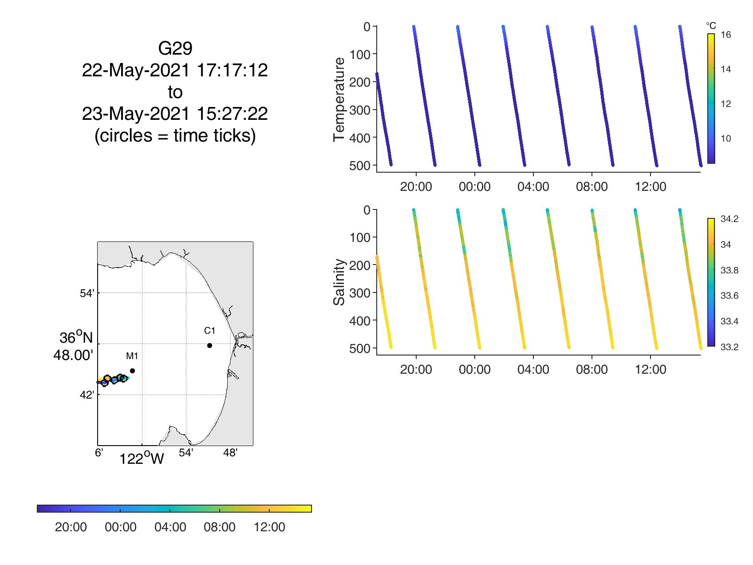Screen dimensions: 753x565
Task: Click the G29 glider title text
Action: (175, 49)
